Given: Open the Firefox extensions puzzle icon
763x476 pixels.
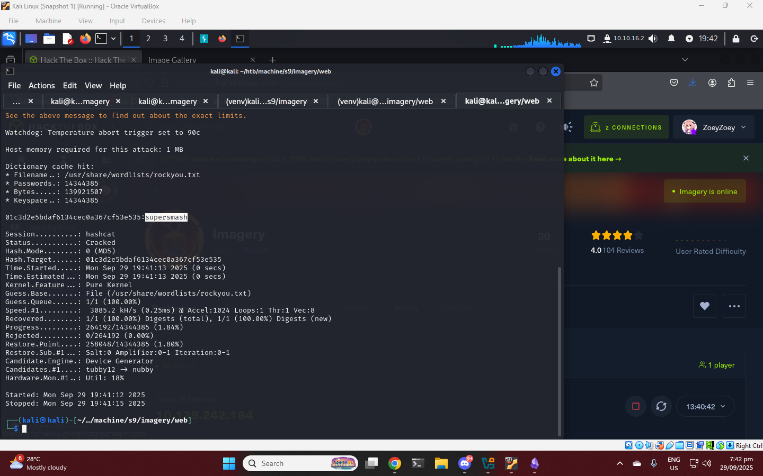Looking at the screenshot, I should 731,83.
